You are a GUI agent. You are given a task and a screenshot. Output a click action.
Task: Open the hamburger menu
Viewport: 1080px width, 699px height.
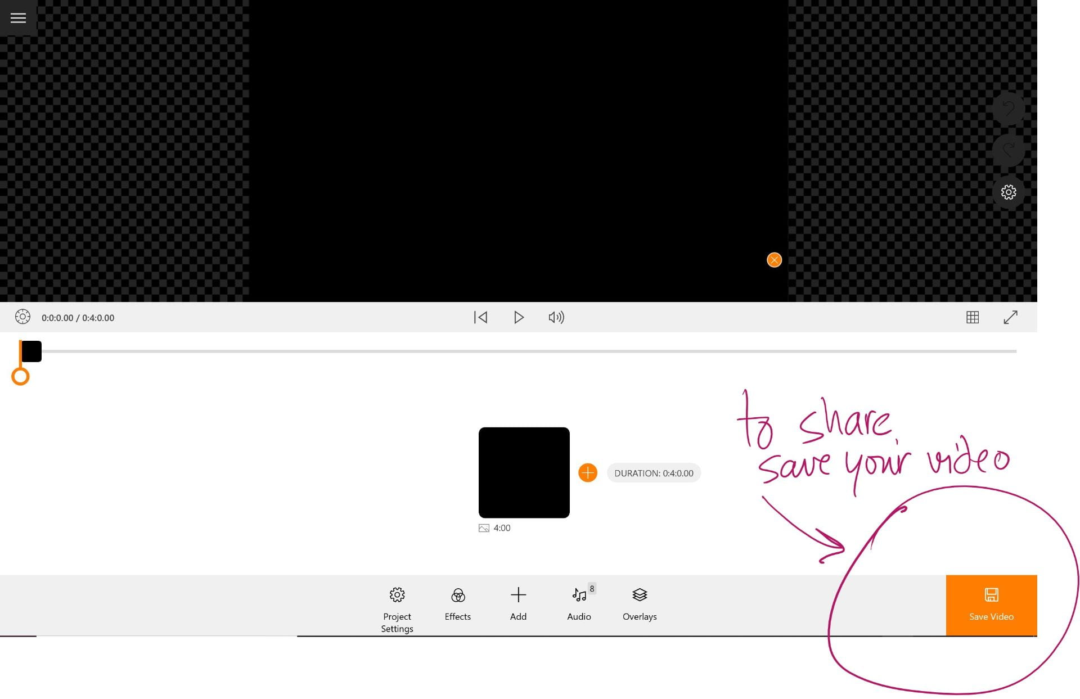click(18, 18)
